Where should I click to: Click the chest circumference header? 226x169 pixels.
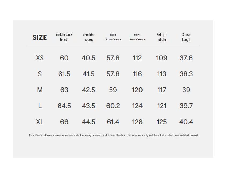pos(137,37)
